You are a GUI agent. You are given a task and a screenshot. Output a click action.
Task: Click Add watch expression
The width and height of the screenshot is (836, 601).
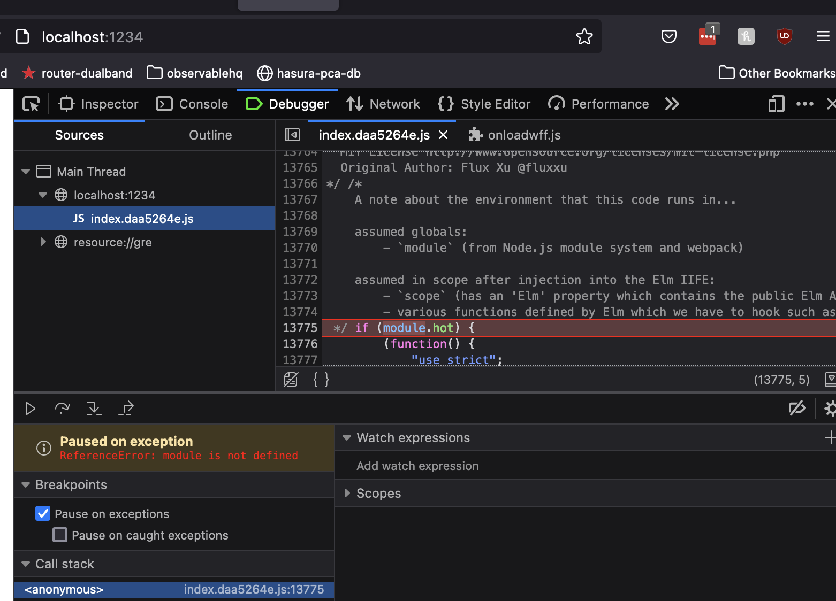(417, 466)
